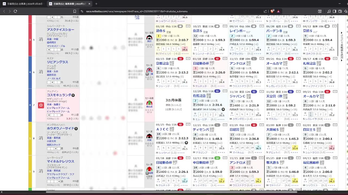
Task: Open race video icon for 福島民報杯
Action: pos(335,158)
